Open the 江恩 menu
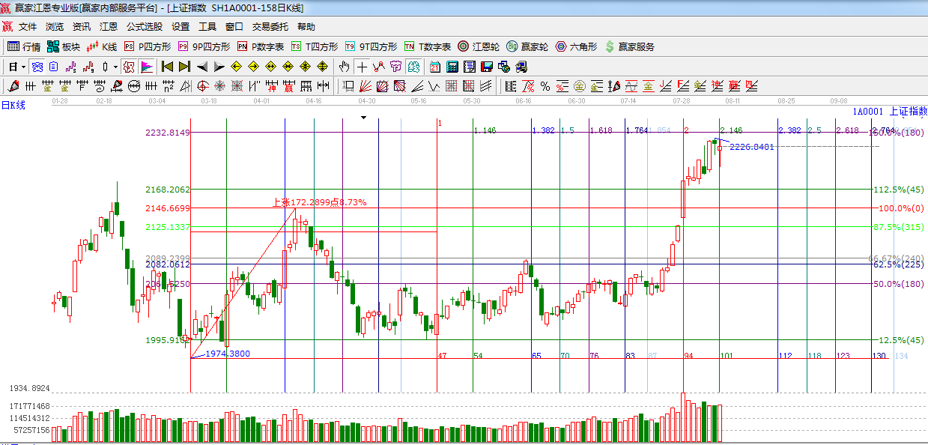The image size is (928, 445). pos(109,27)
